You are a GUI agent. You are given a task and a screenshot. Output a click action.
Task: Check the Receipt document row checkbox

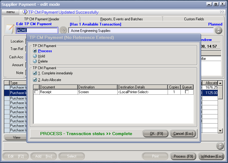36,92
